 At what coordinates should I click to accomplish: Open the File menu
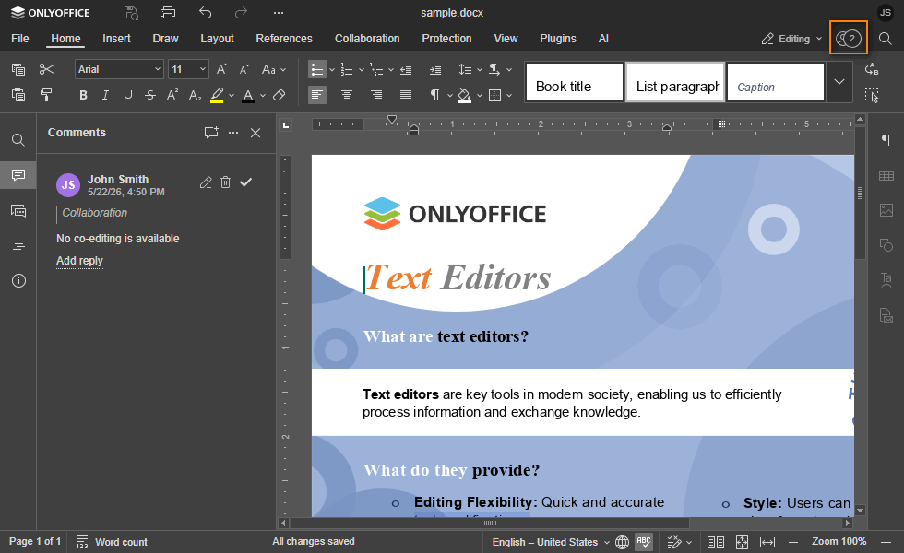click(x=20, y=39)
